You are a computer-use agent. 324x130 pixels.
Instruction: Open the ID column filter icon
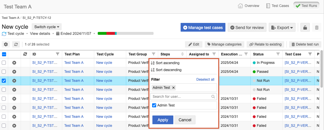coord(58,54)
